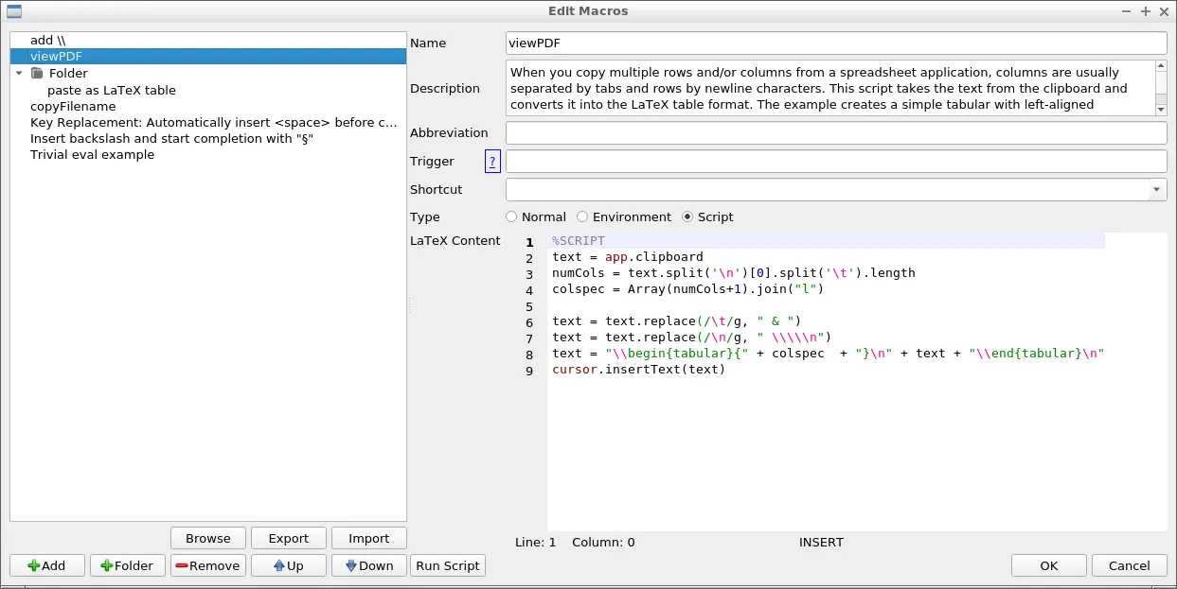Collapse the Folder tree node
This screenshot has width=1177, height=589.
[19, 74]
